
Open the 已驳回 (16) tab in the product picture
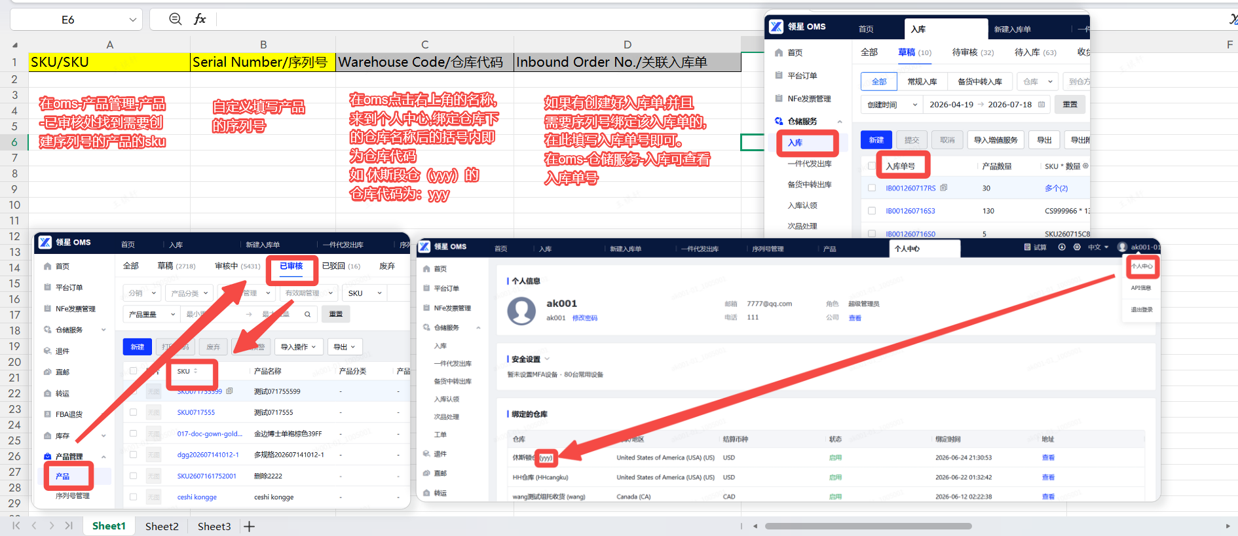341,266
